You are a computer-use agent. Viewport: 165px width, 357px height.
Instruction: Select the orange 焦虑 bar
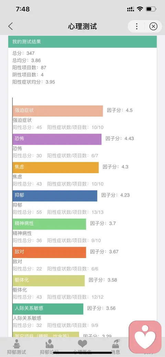point(56,167)
